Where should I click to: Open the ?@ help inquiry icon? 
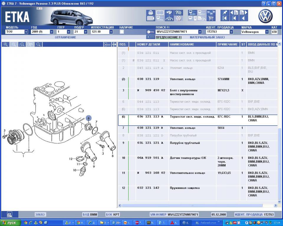click(x=179, y=13)
